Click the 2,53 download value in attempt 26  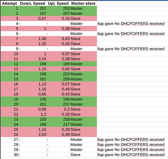point(33,135)
